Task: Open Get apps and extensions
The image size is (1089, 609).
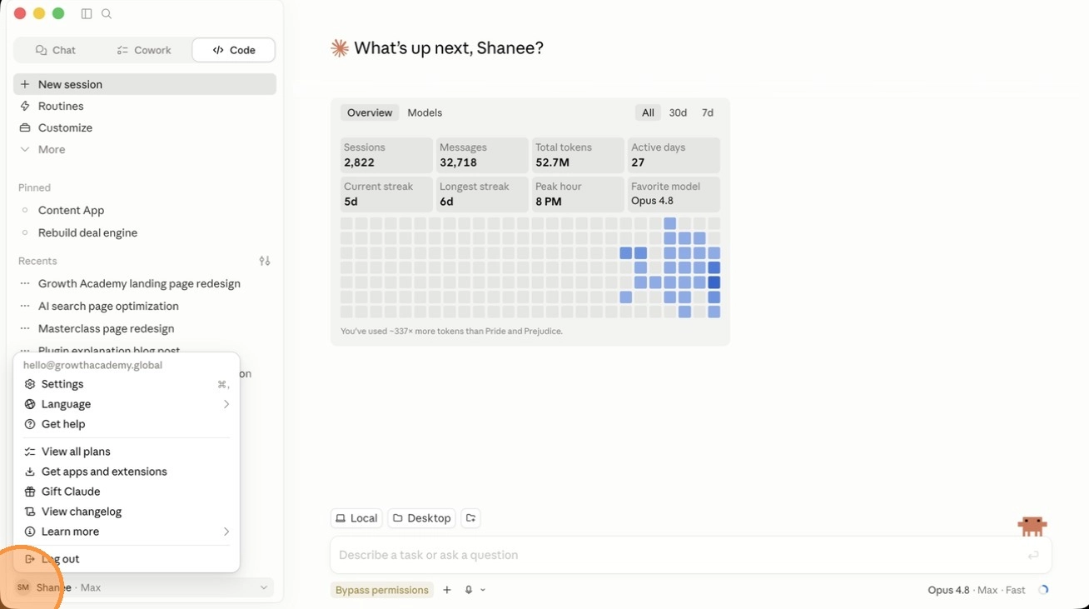Action: [x=127, y=472]
